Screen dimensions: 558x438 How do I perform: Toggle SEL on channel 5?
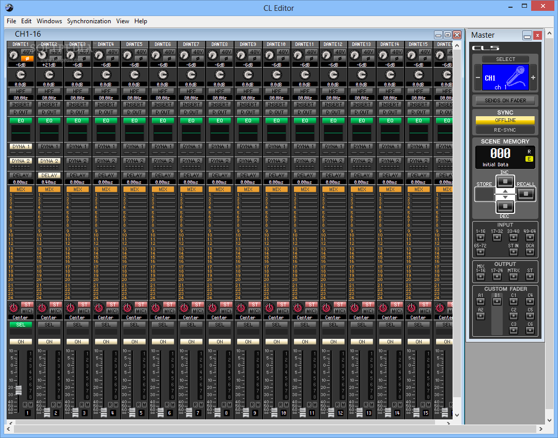click(134, 324)
